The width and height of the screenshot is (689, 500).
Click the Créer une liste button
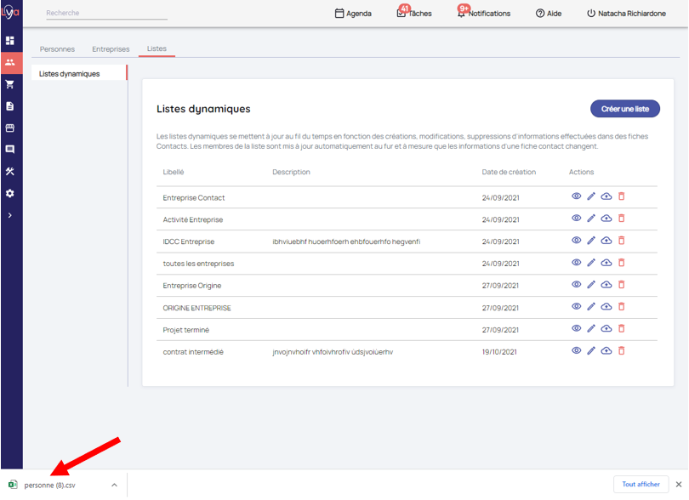[x=624, y=109]
